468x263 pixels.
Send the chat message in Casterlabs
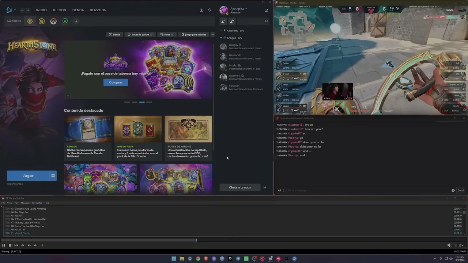pos(460,190)
